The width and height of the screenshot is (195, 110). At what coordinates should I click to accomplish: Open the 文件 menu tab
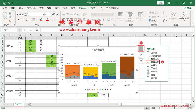[x=5, y=8]
